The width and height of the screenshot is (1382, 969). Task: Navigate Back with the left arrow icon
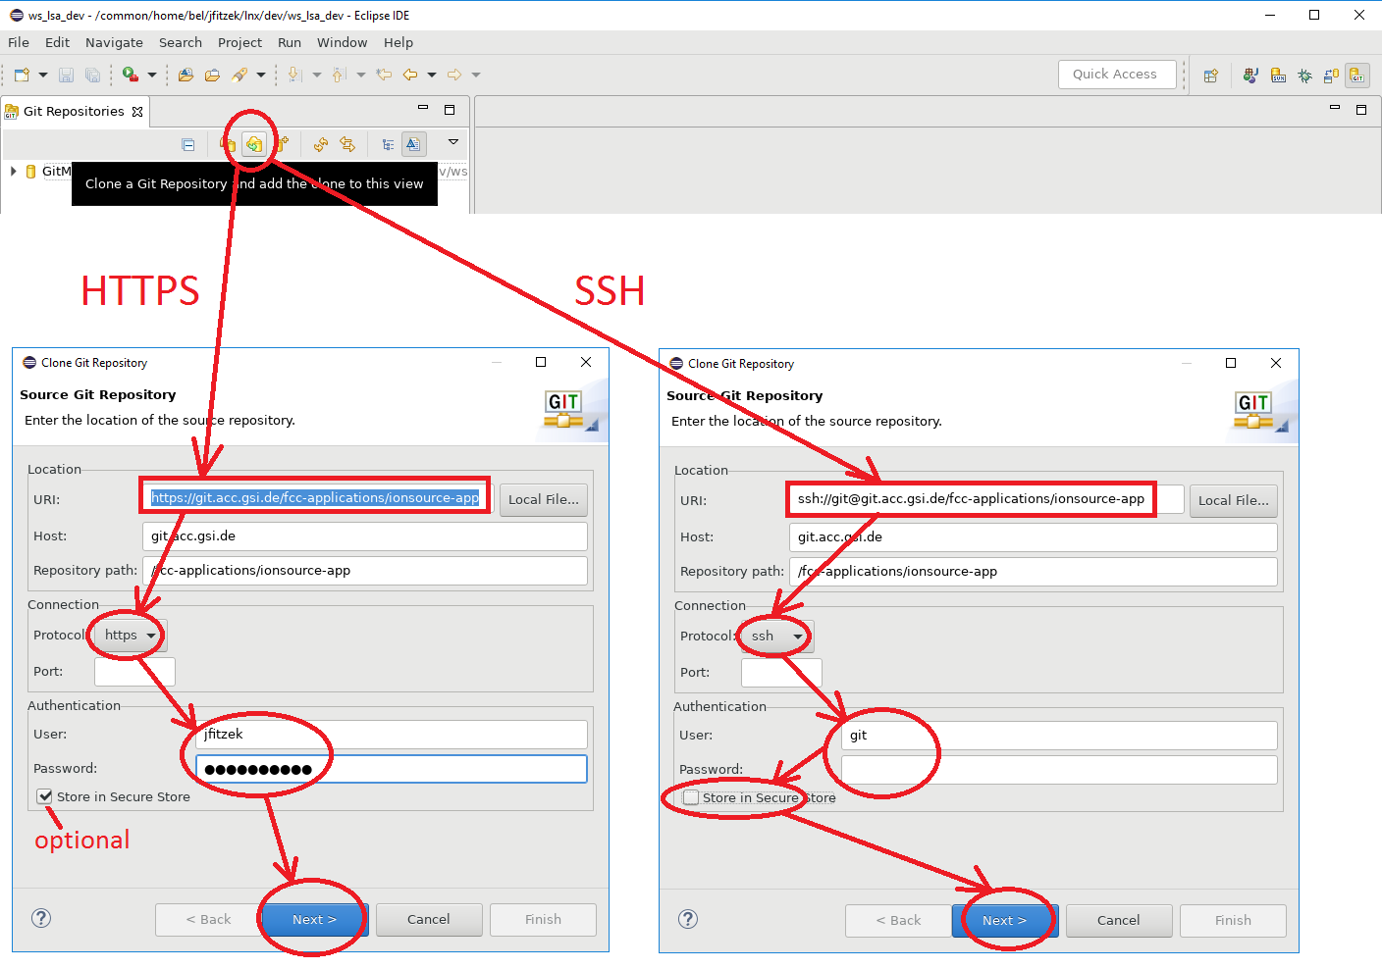pyautogui.click(x=410, y=75)
